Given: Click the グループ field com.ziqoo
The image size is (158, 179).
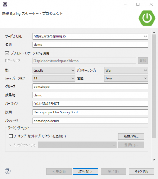Looking at the screenshot, I should click(x=90, y=87).
